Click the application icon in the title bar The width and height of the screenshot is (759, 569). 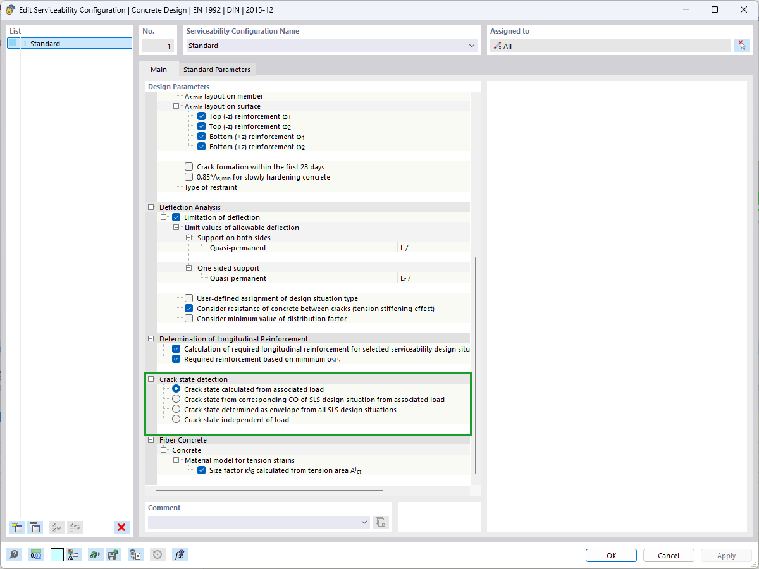10,10
